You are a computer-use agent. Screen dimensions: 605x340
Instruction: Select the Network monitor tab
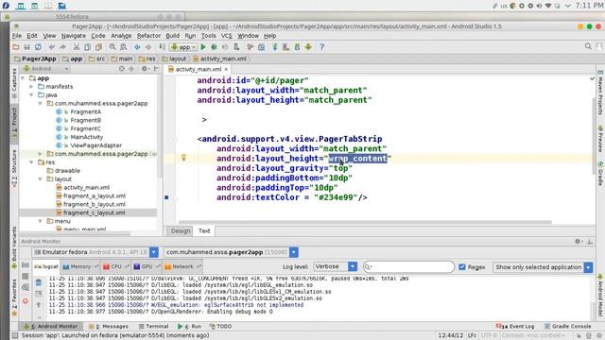pyautogui.click(x=182, y=266)
